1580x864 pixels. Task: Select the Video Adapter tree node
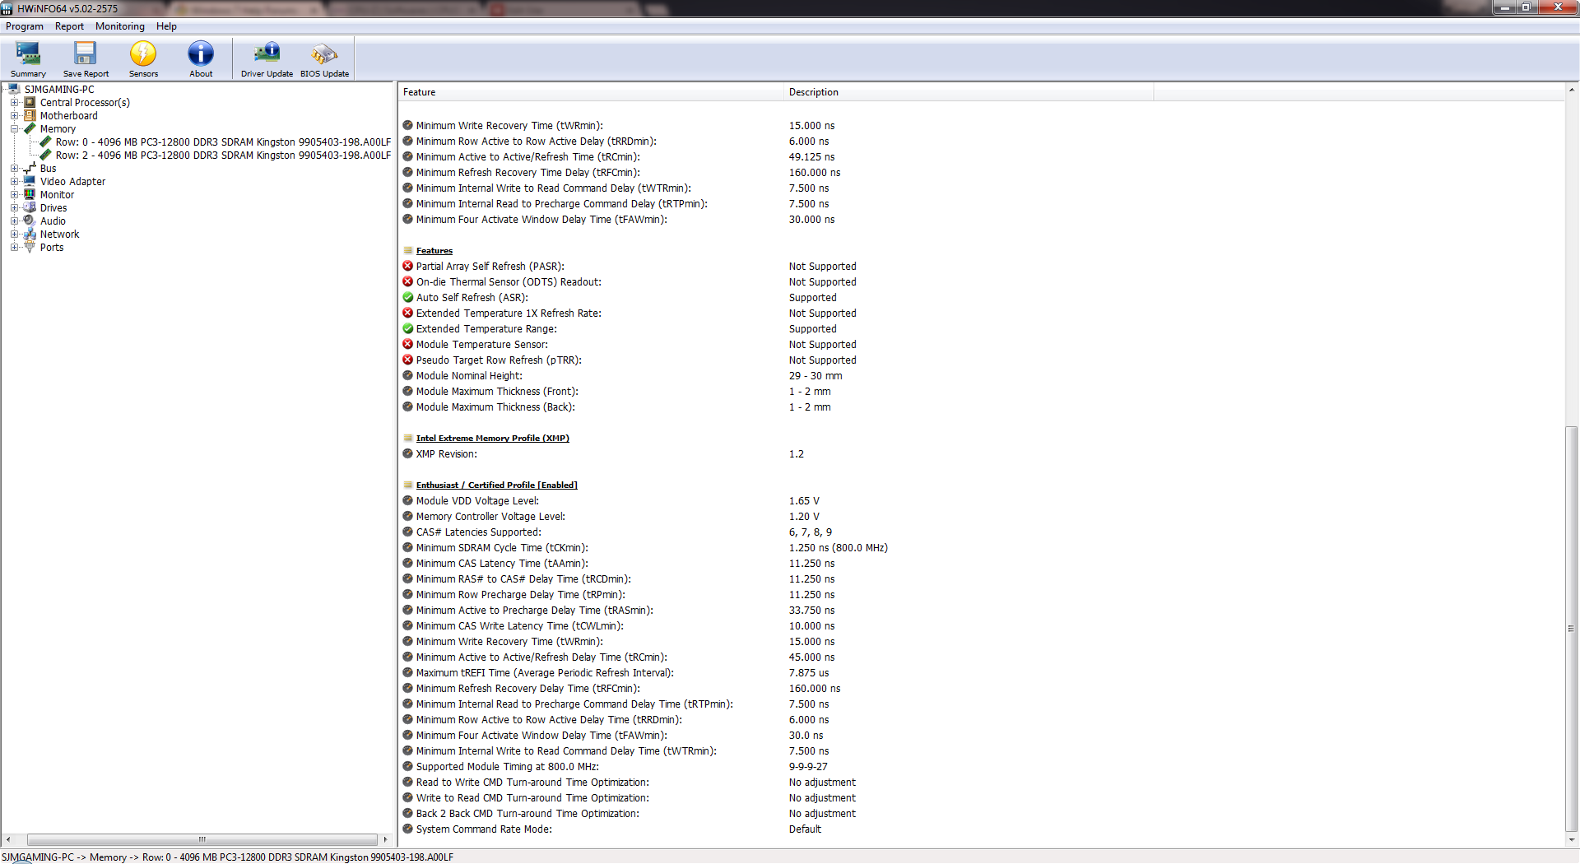coord(72,182)
